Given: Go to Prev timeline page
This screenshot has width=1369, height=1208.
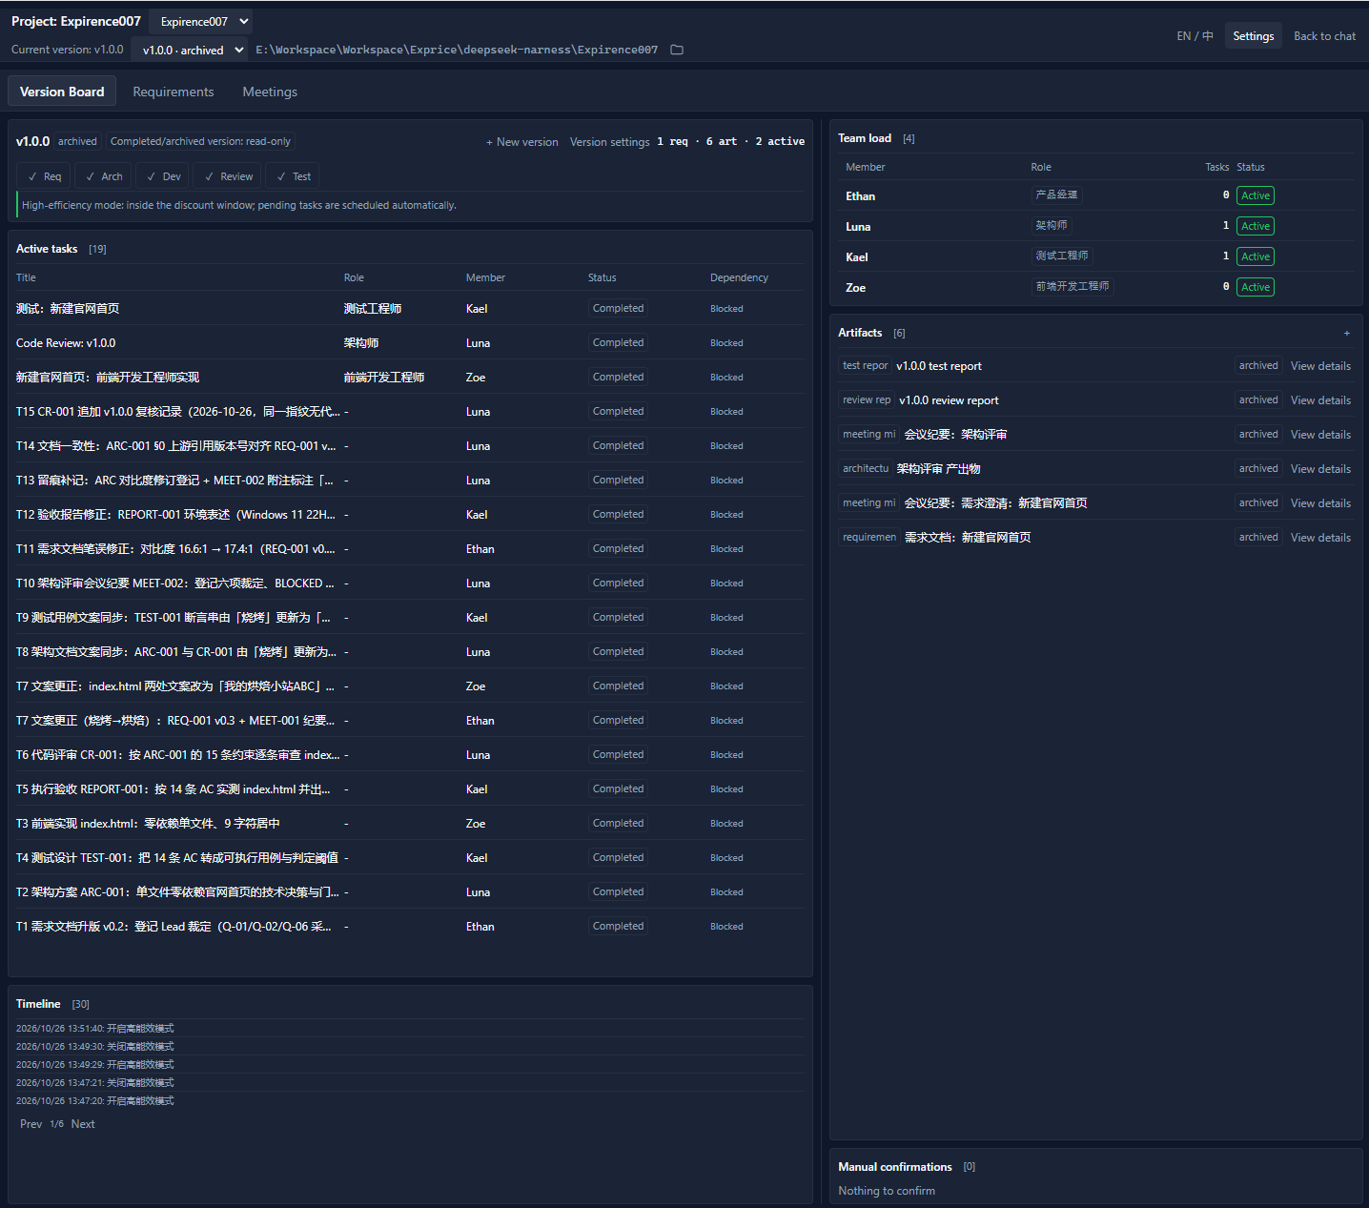Looking at the screenshot, I should [x=31, y=1124].
